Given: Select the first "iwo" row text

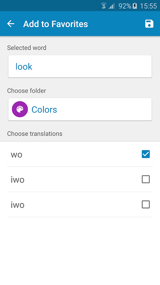Looking at the screenshot, I should click(17, 180).
